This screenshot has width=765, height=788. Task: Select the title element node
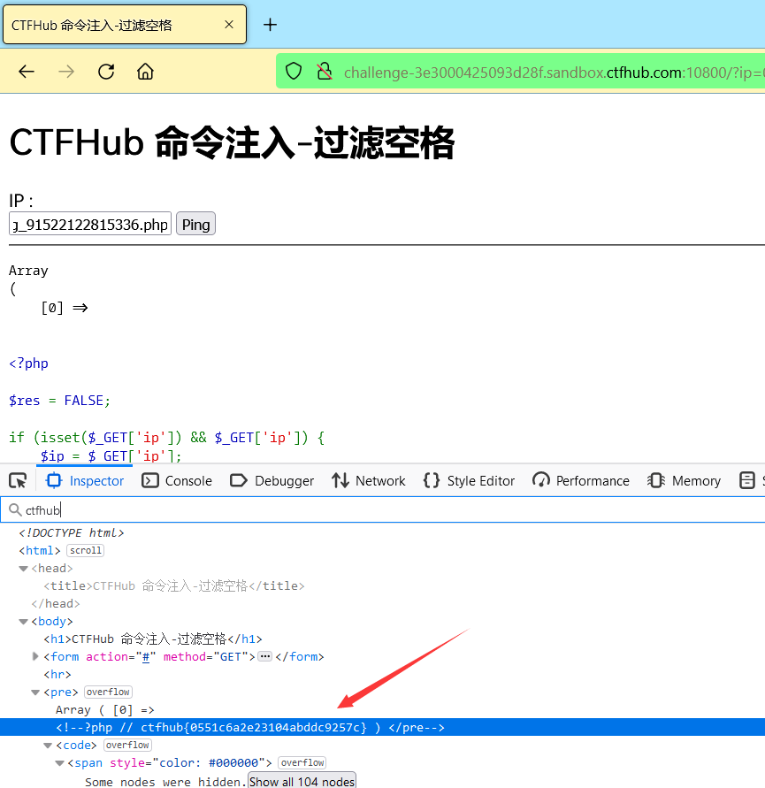tap(174, 586)
